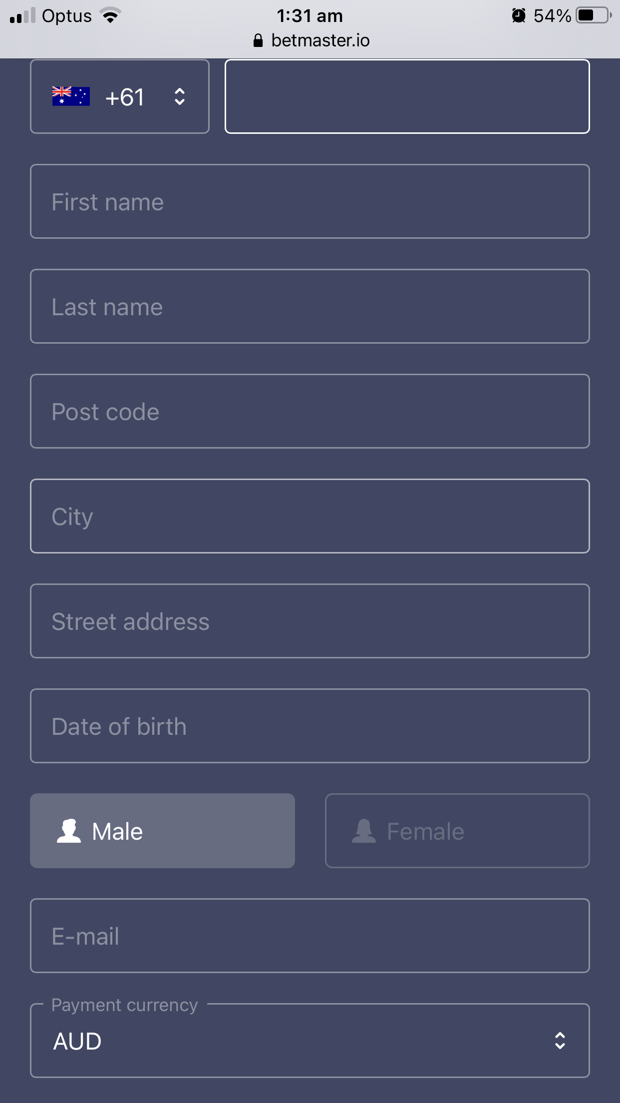Focus the phone number field

coord(407,96)
